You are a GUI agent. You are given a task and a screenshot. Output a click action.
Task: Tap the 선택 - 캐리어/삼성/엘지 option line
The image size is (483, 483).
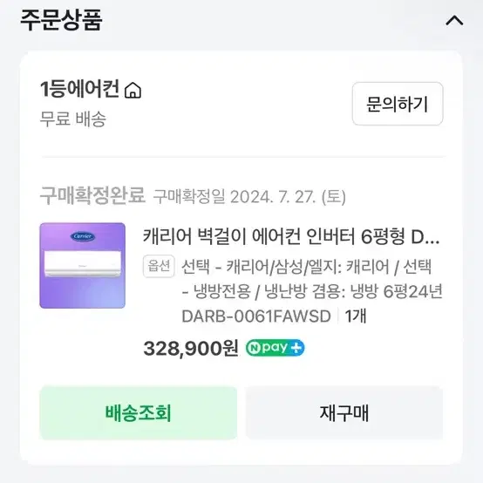point(306,267)
